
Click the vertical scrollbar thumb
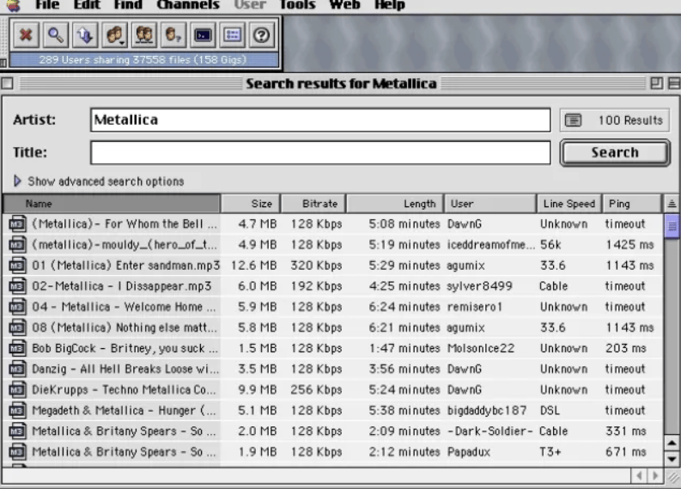(672, 226)
